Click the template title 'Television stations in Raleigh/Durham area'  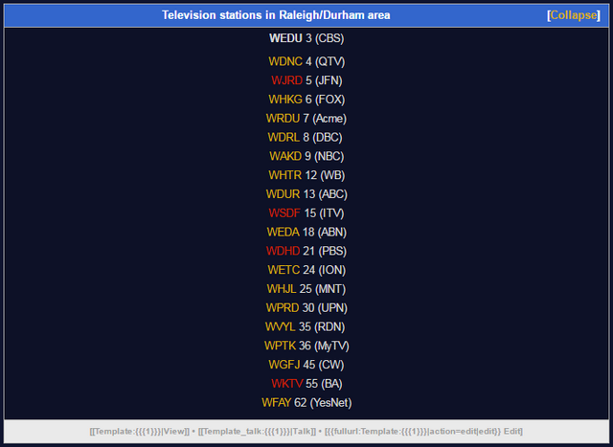tap(276, 15)
